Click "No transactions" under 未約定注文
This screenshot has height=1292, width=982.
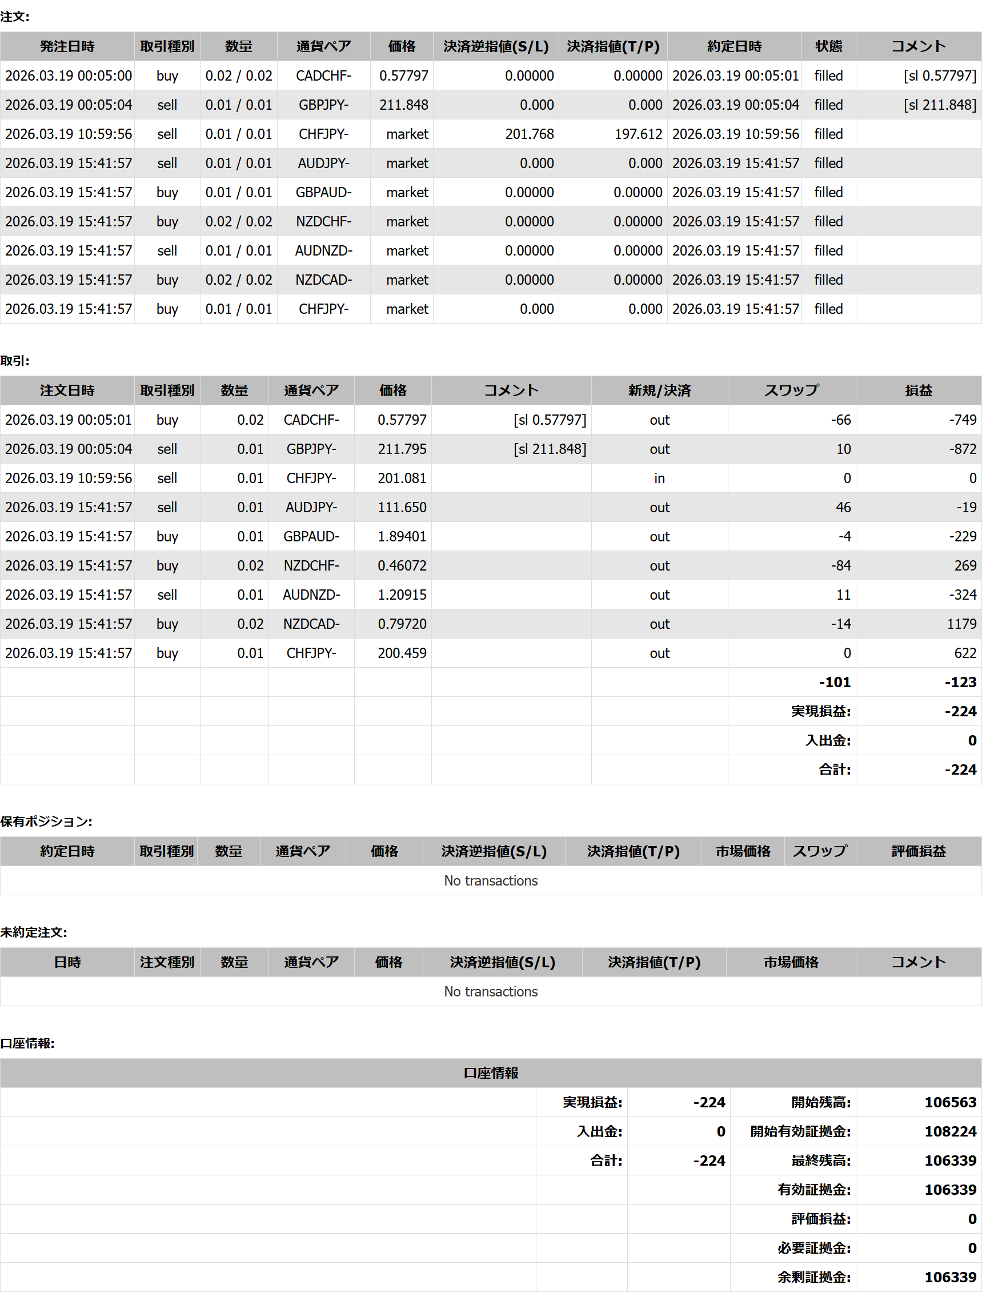click(490, 991)
